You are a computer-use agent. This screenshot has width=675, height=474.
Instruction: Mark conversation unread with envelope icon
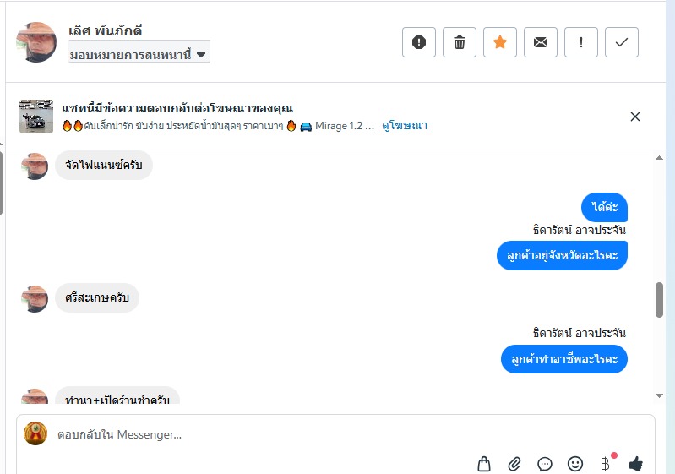pyautogui.click(x=541, y=42)
